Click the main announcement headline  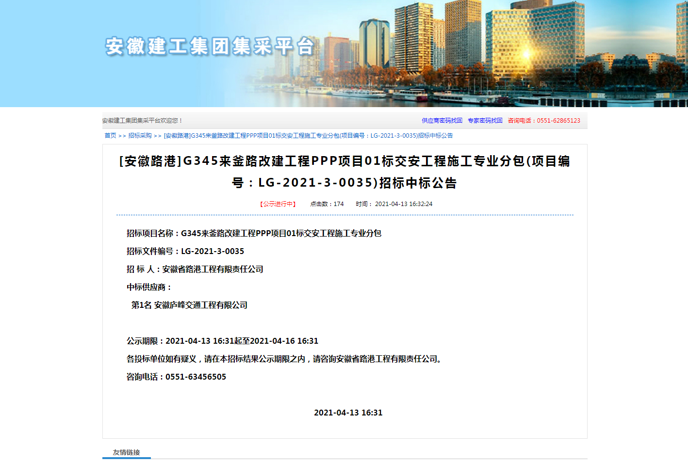tap(344, 172)
